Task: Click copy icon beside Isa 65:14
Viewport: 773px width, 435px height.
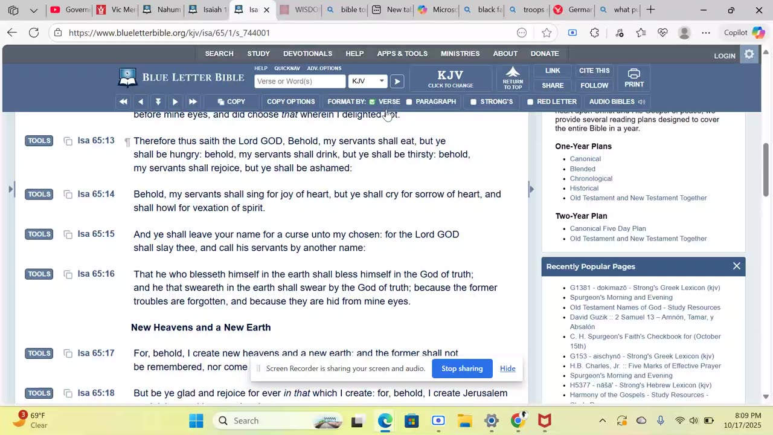Action: [x=68, y=194]
